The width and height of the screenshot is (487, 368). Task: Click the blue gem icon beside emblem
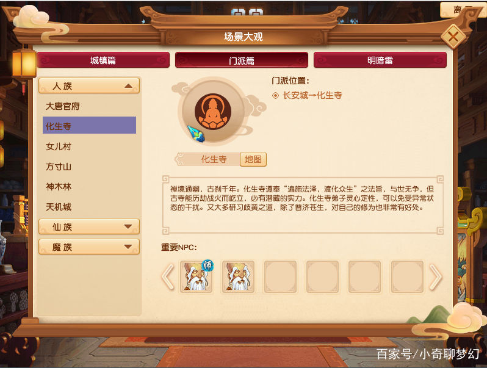[x=197, y=134]
